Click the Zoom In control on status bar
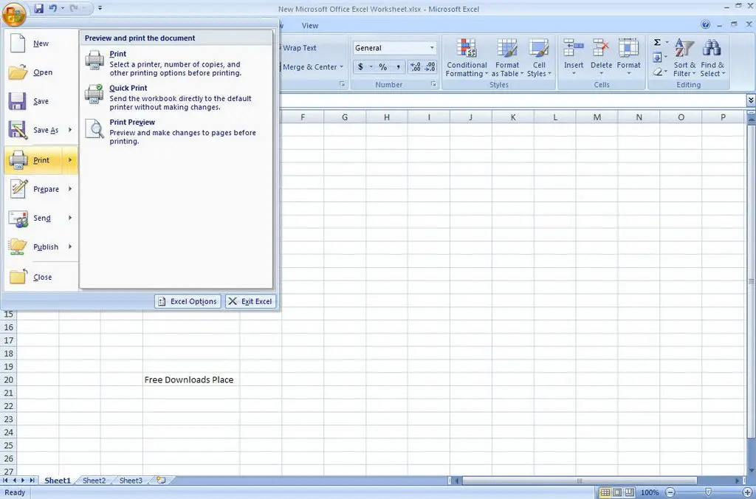The width and height of the screenshot is (756, 499). [747, 492]
